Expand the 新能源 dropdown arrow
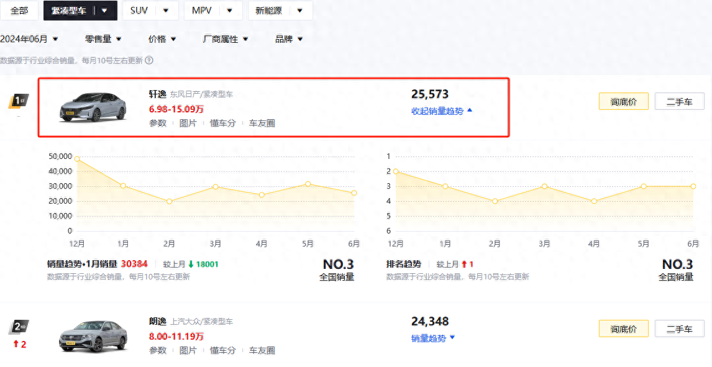This screenshot has width=712, height=367. [x=299, y=11]
